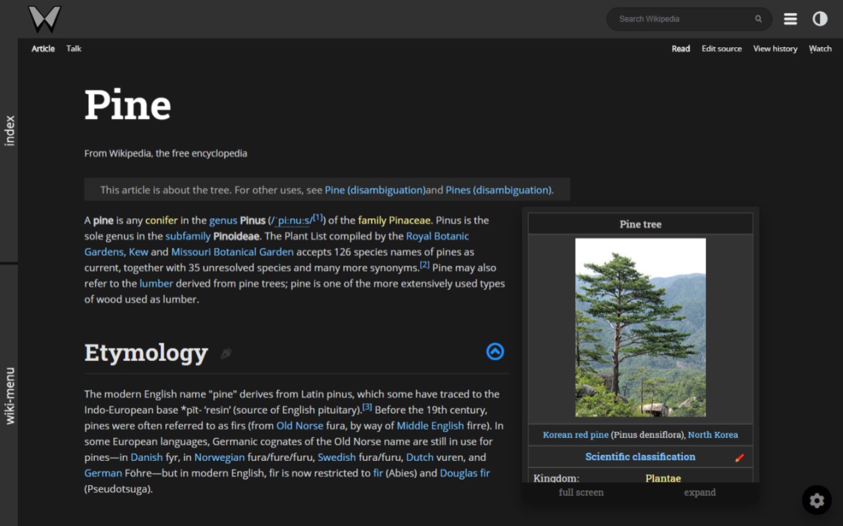Screen dimensions: 843x526
Task: Follow the Old Norse link
Action: pos(300,425)
